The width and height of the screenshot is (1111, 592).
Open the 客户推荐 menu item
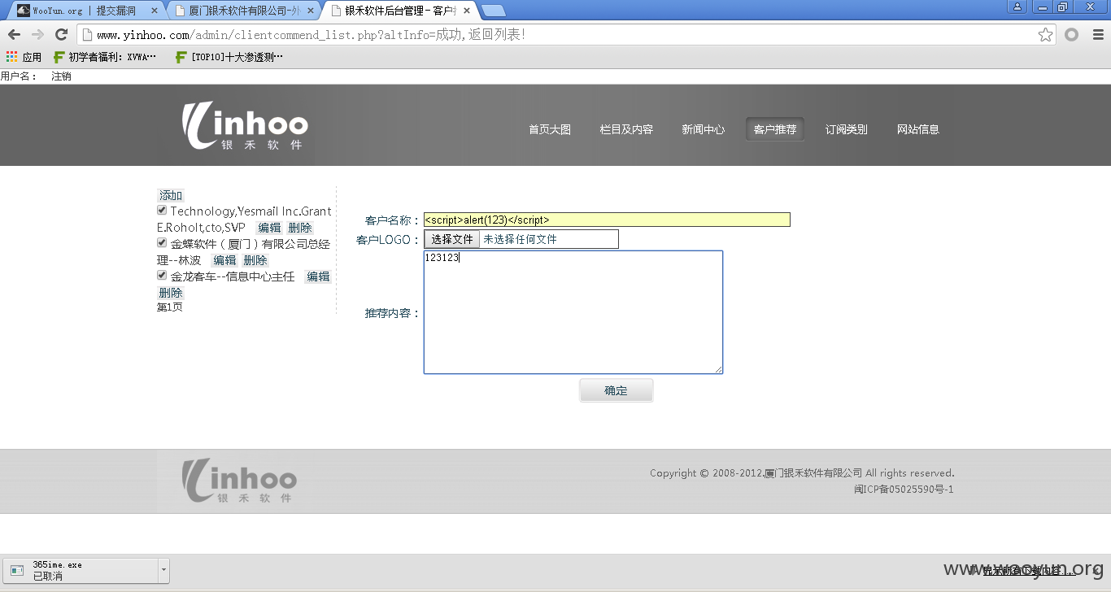pyautogui.click(x=775, y=129)
